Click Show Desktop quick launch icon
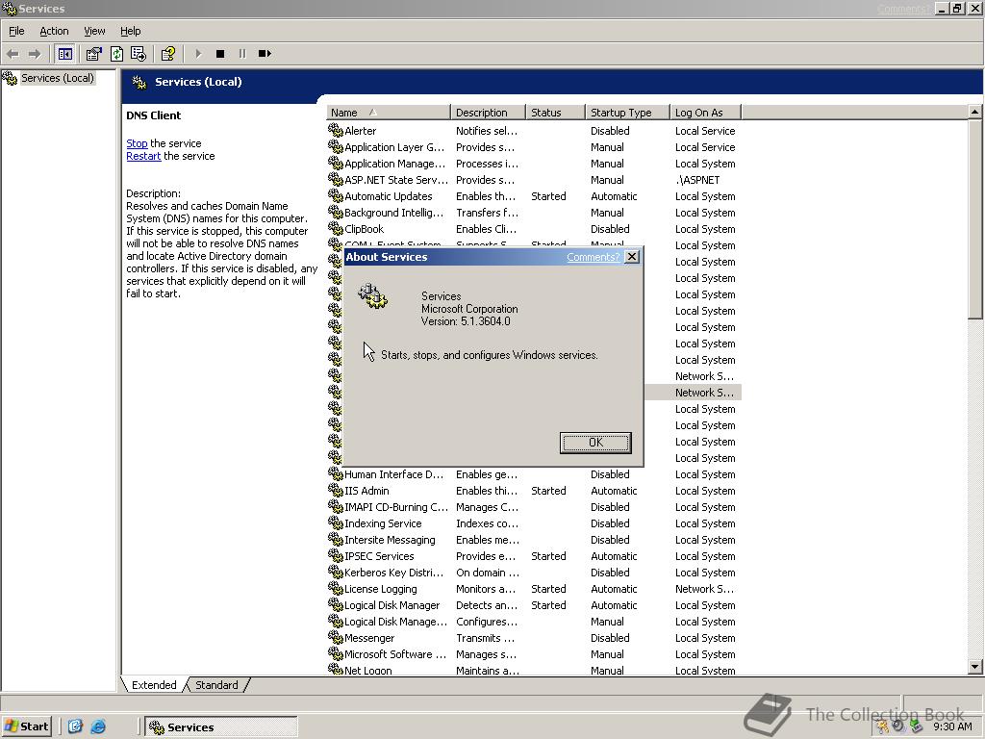The height and width of the screenshot is (739, 985). 75,726
